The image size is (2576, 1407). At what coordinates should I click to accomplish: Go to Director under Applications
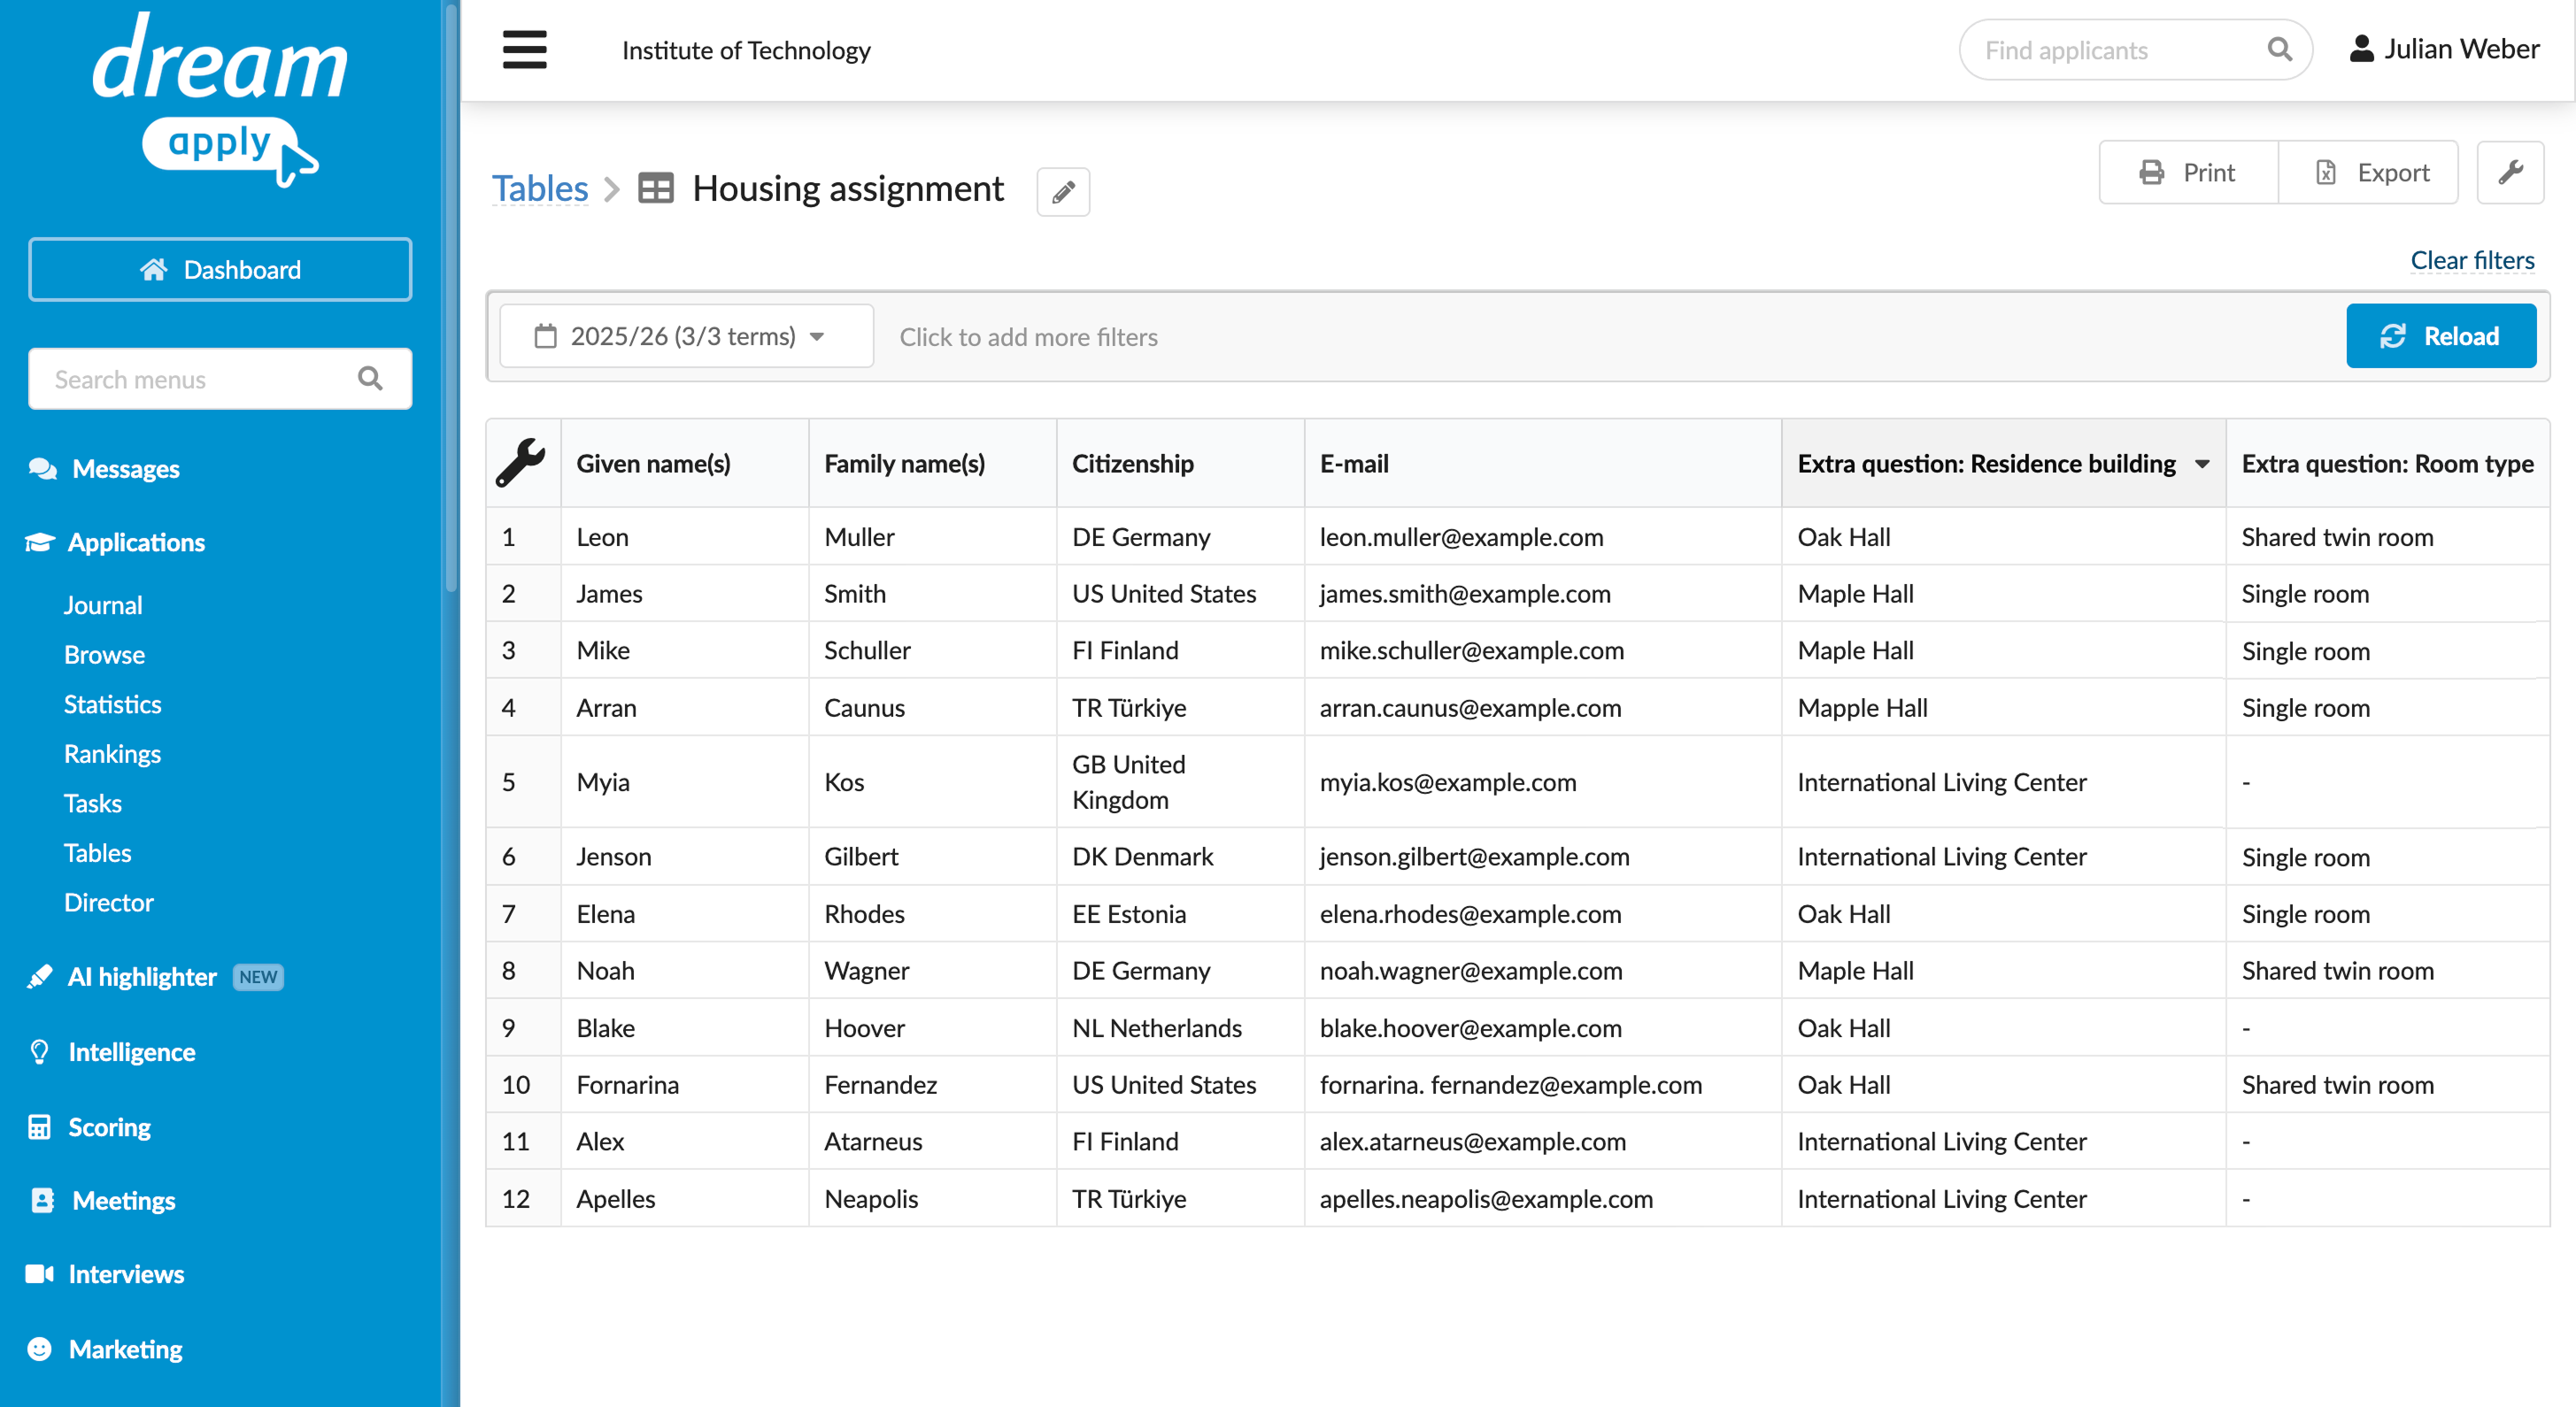click(x=108, y=903)
